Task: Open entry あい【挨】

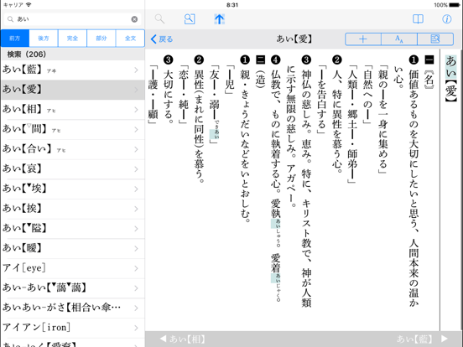Action: tap(73, 209)
